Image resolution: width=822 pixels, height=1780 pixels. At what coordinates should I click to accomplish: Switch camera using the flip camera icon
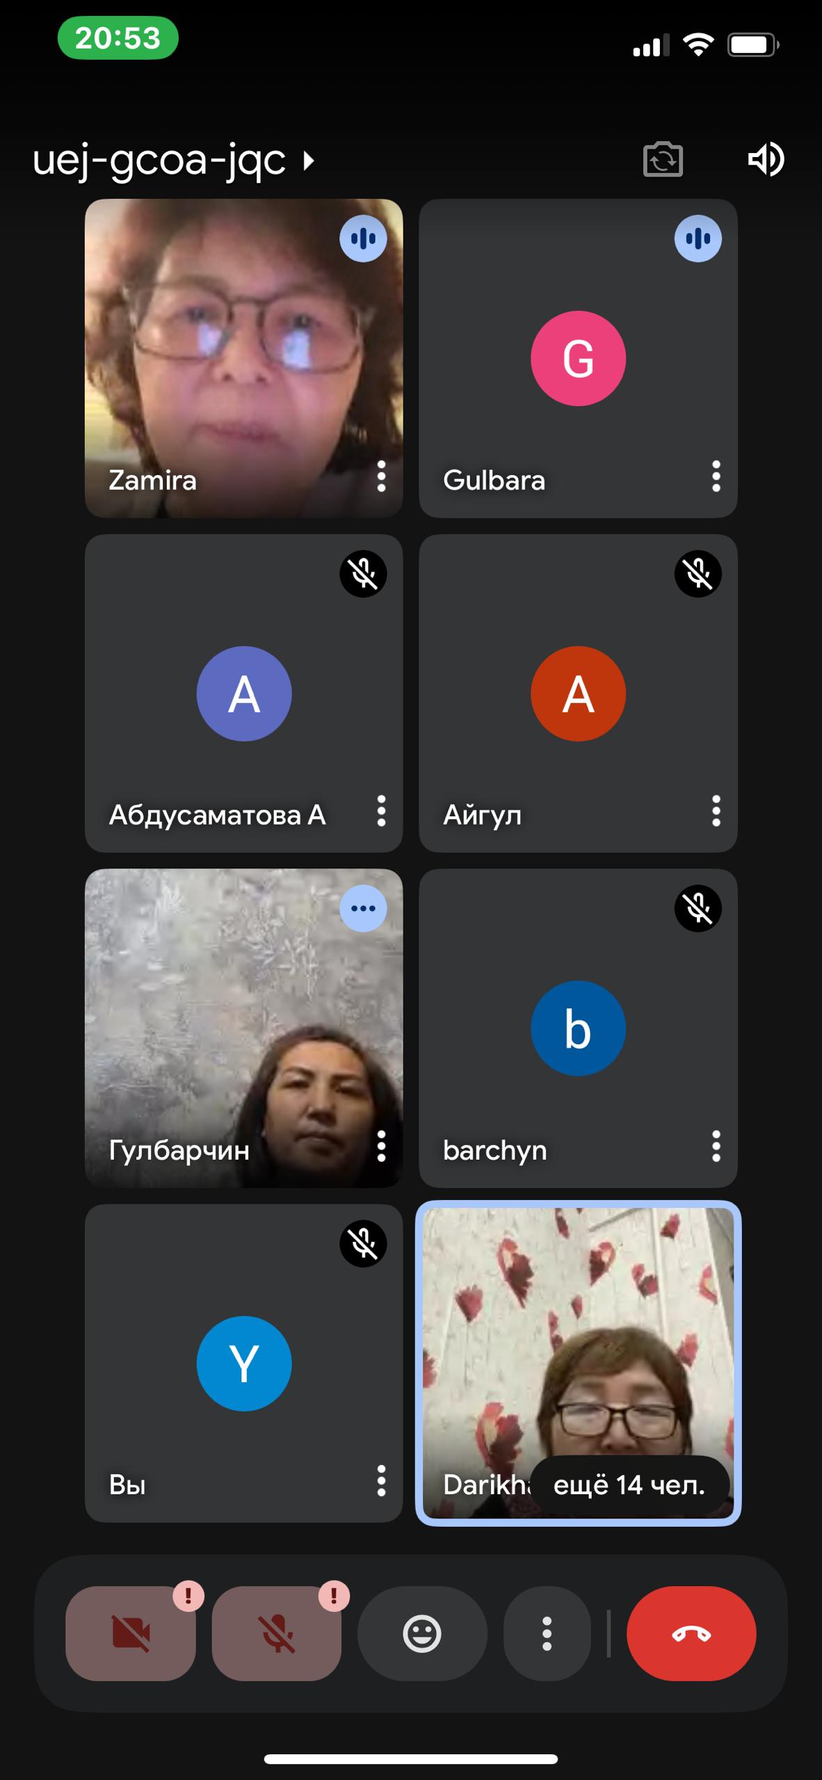pos(663,160)
